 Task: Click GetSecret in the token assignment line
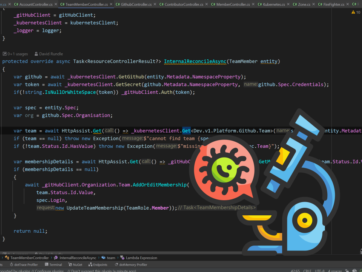pyautogui.click(x=128, y=85)
